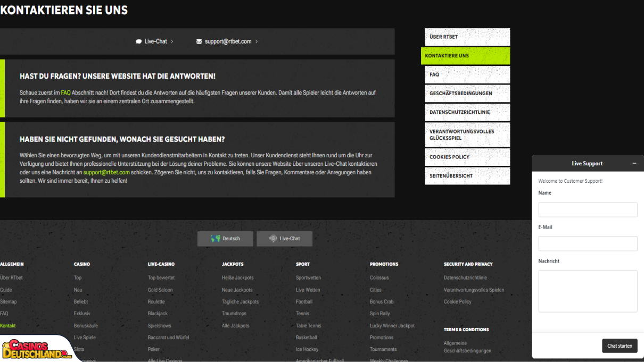This screenshot has width=644, height=362.
Task: Open Datenschutzrichtlinie sidebar item
Action: [x=467, y=112]
